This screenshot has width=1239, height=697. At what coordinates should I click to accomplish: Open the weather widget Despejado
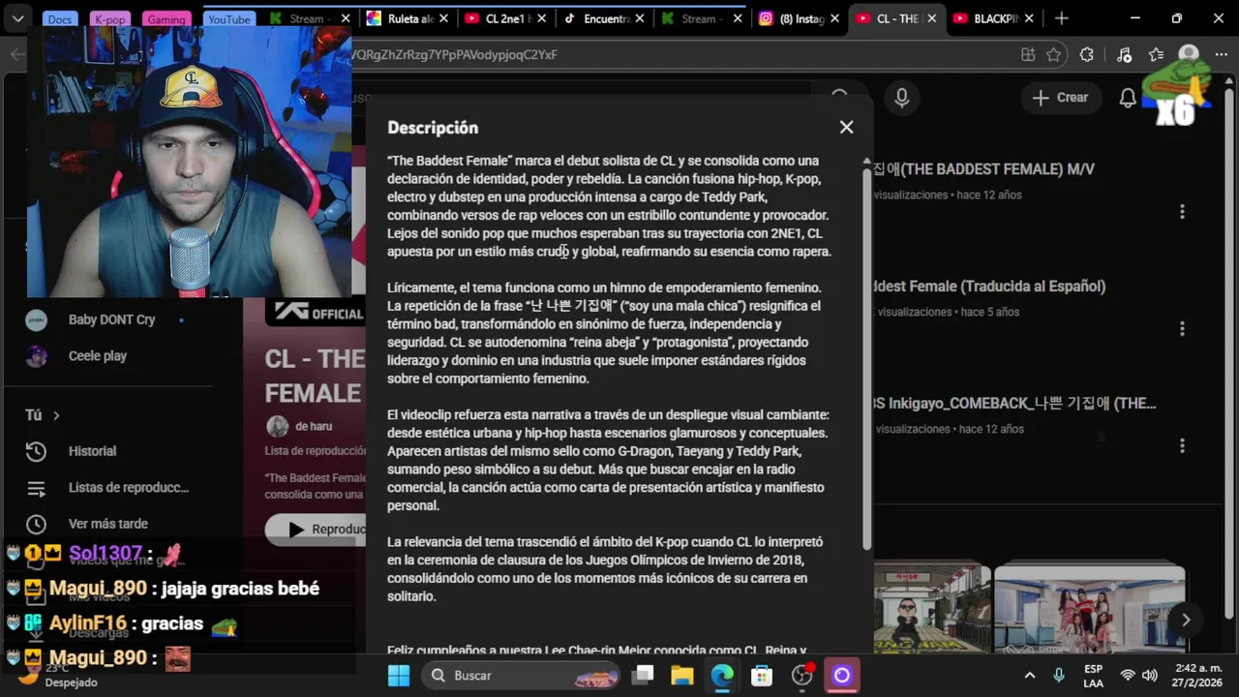(58, 676)
